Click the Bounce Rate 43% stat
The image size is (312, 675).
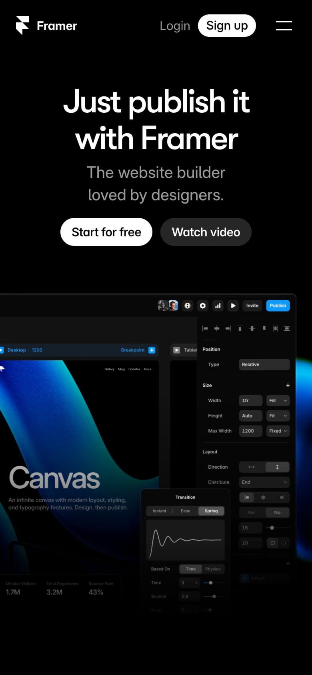point(100,589)
